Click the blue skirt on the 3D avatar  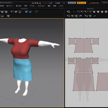[x=23, y=70]
